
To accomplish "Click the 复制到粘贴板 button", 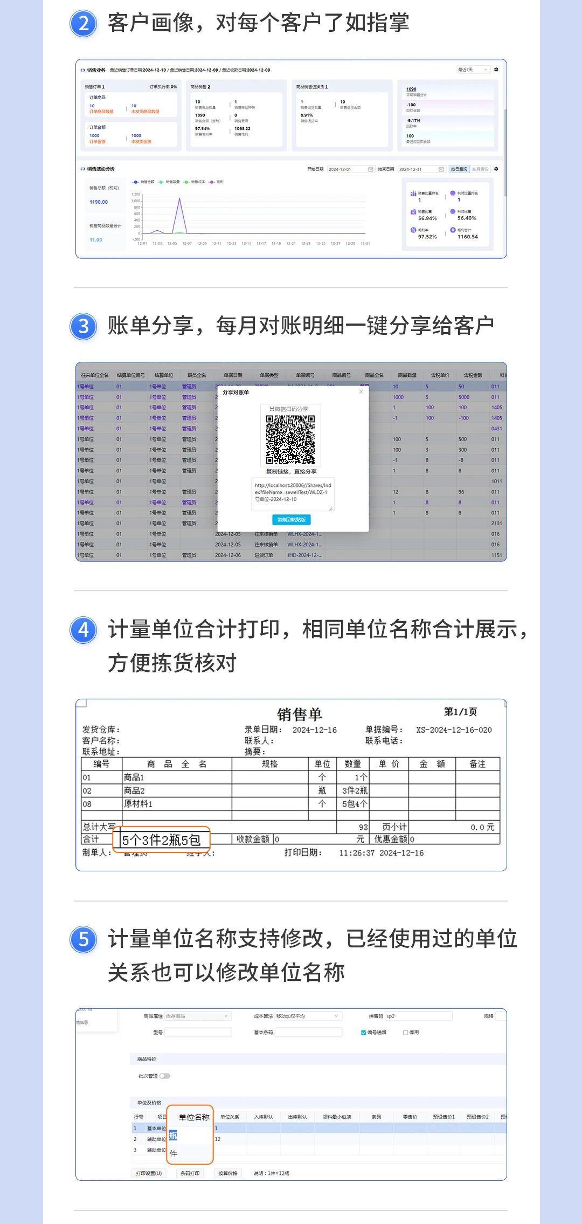I will 291,520.
